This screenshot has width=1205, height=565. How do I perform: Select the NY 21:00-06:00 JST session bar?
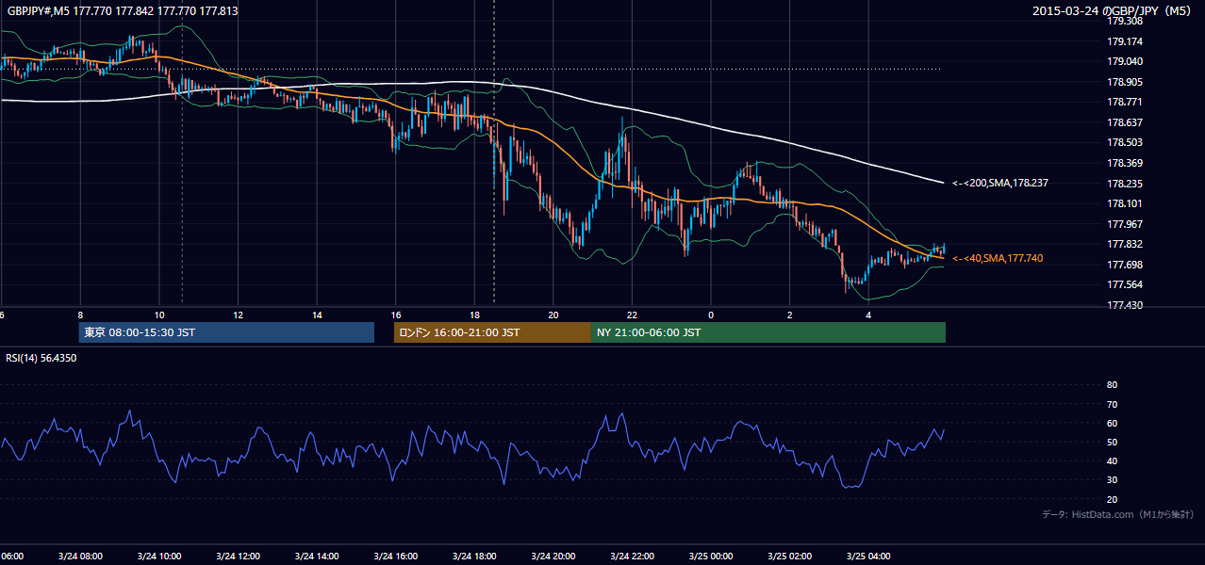768,332
